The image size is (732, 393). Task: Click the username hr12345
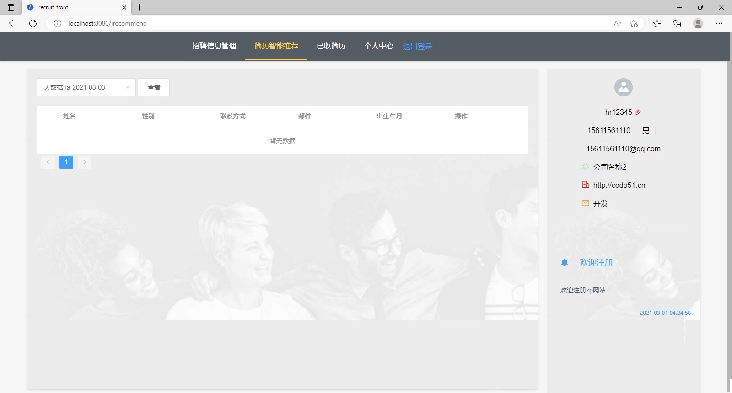(619, 112)
